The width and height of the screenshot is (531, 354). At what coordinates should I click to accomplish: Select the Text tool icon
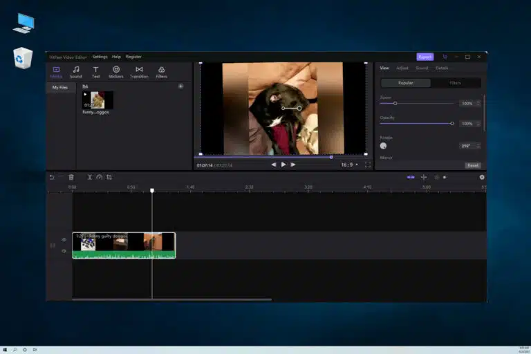[x=96, y=72]
